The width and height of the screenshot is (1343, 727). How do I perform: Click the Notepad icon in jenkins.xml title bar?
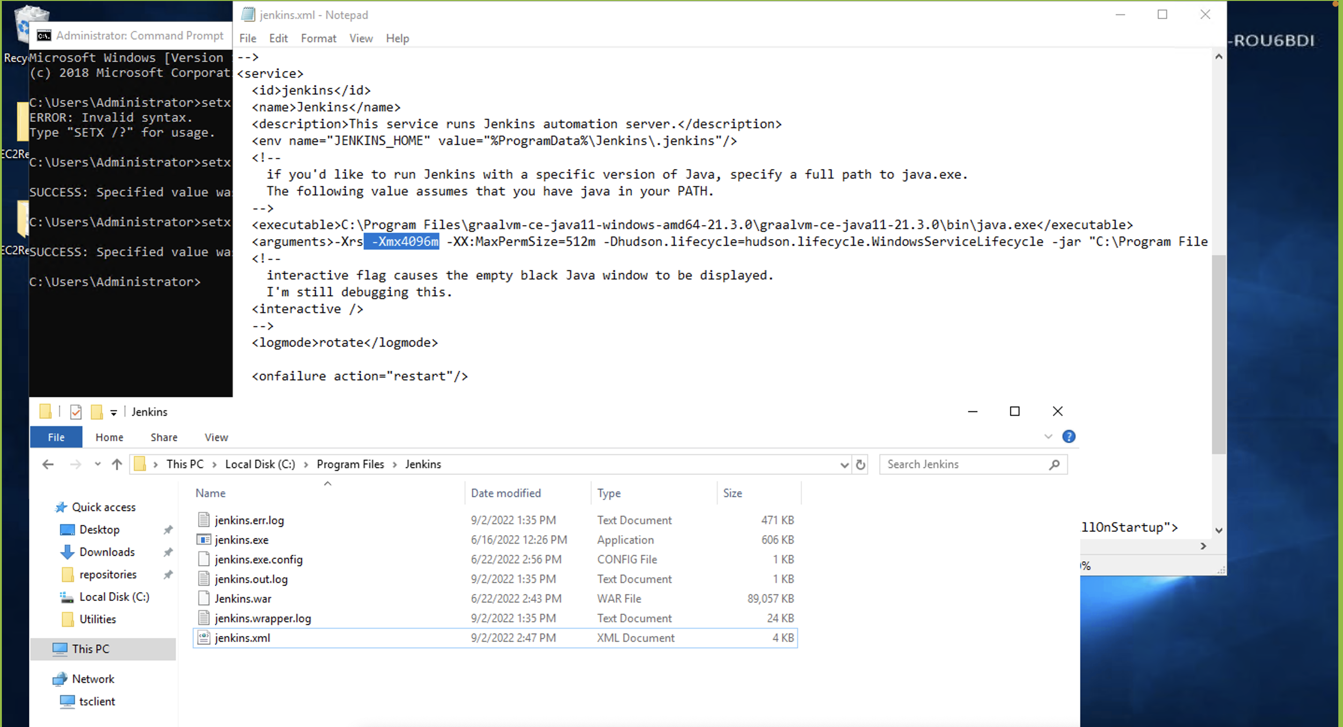249,14
